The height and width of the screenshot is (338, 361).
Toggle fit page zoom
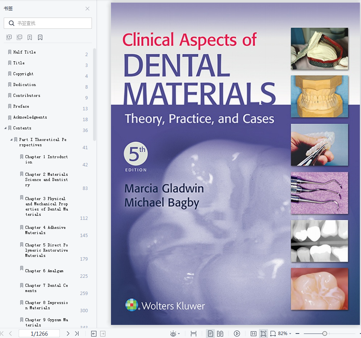point(263,334)
